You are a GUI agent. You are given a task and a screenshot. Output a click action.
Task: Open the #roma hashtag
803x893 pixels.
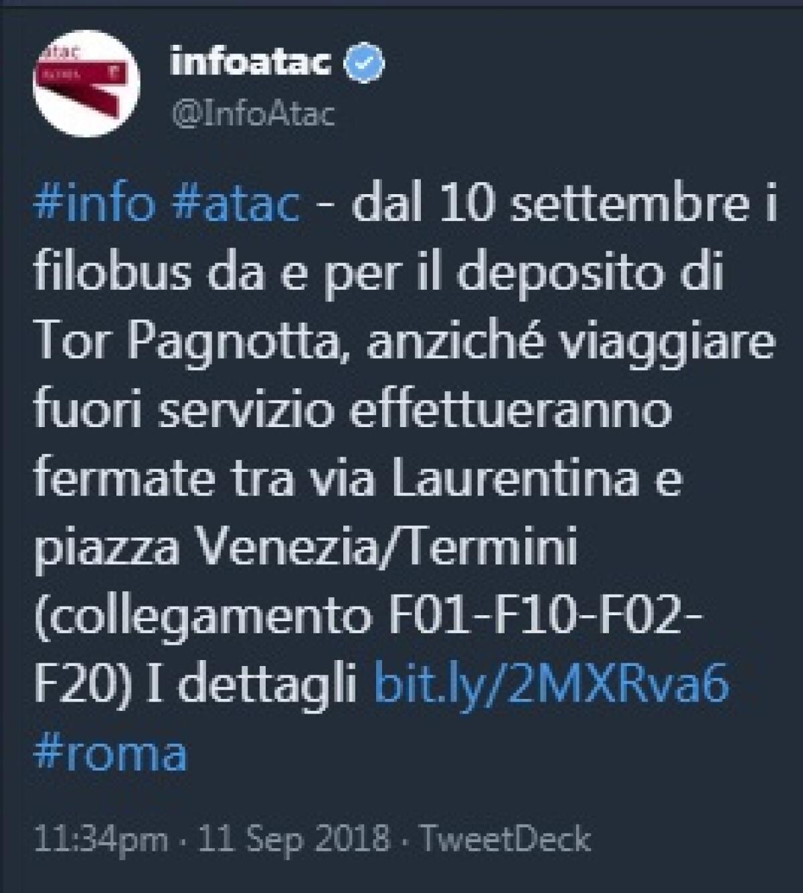click(110, 753)
